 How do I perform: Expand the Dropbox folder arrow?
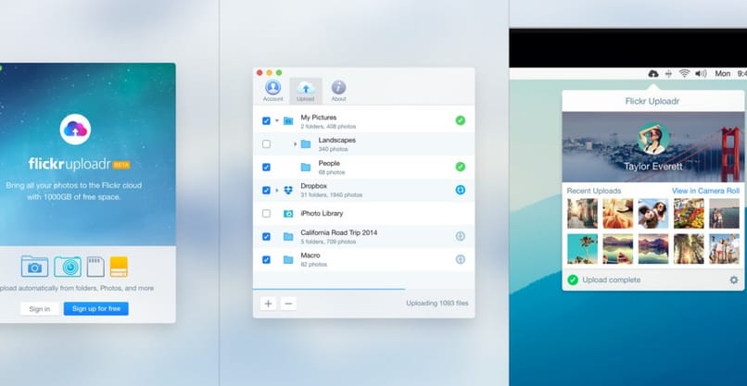[276, 190]
